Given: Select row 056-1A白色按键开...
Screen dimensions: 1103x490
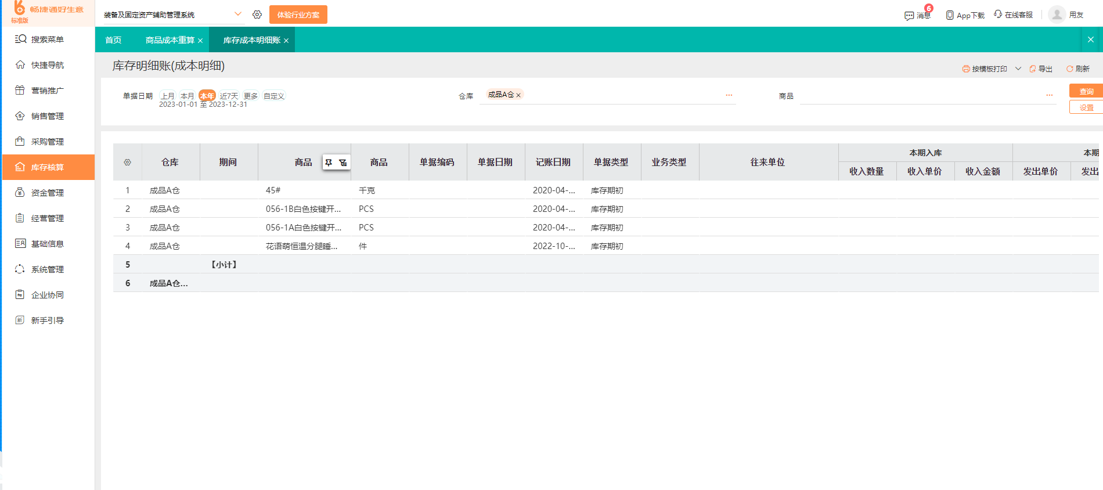Looking at the screenshot, I should (605, 227).
